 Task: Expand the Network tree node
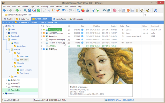3,93
